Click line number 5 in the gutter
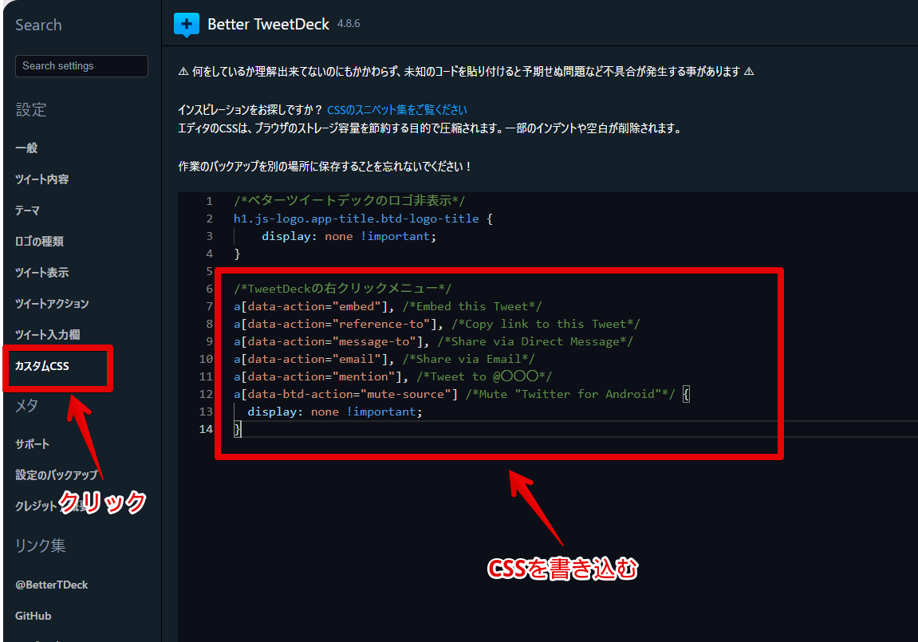Image resolution: width=918 pixels, height=642 pixels. pos(210,271)
